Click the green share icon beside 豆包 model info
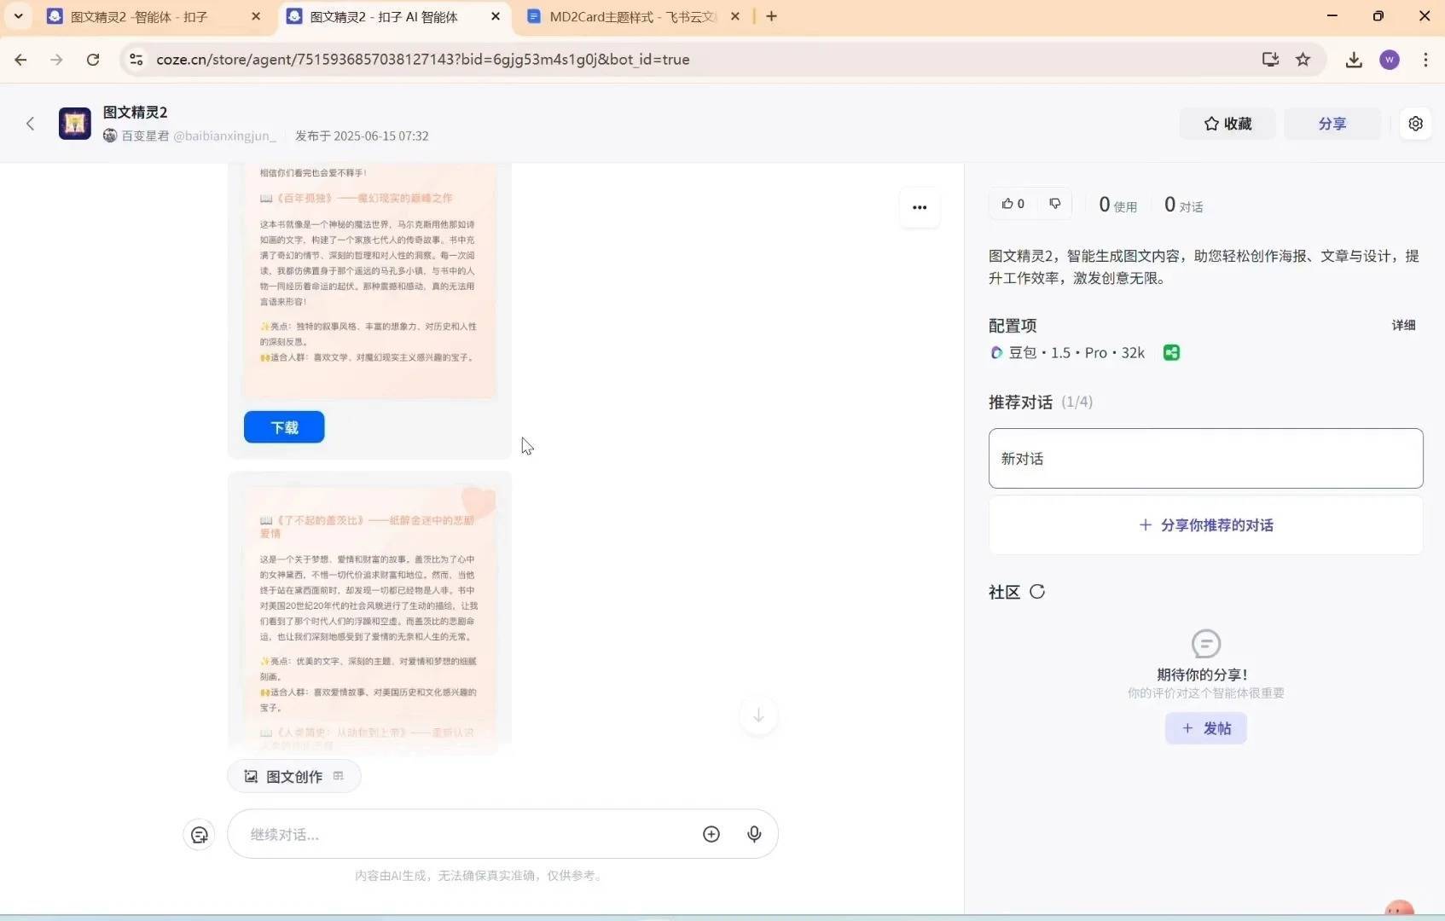The width and height of the screenshot is (1445, 921). (x=1170, y=352)
